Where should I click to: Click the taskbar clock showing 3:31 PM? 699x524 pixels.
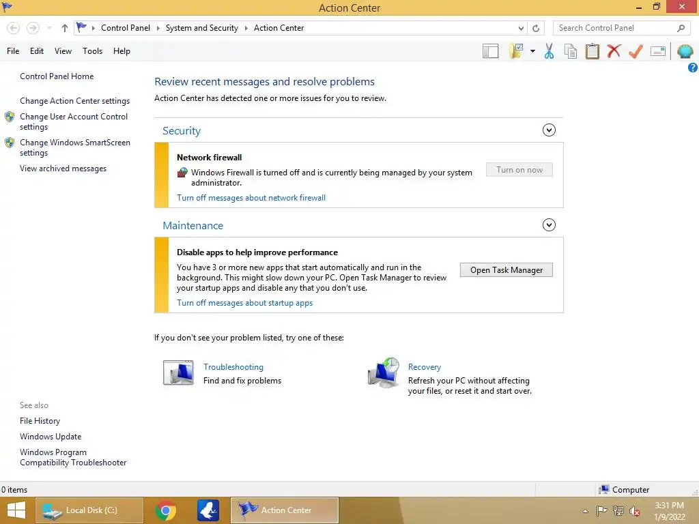(669, 511)
